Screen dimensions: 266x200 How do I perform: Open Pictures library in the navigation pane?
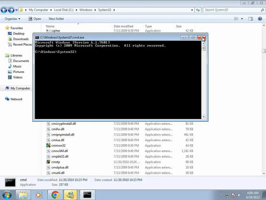[x=19, y=72]
